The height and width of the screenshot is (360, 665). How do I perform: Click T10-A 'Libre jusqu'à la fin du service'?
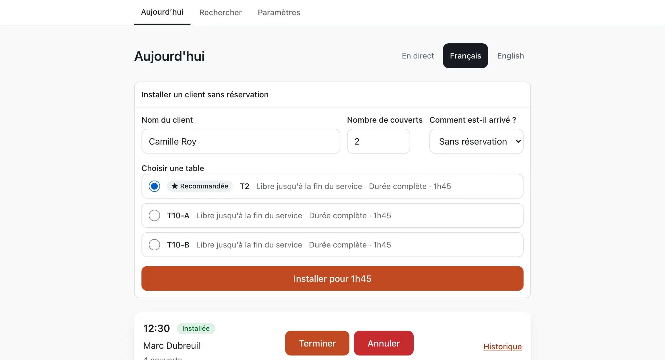tap(249, 215)
